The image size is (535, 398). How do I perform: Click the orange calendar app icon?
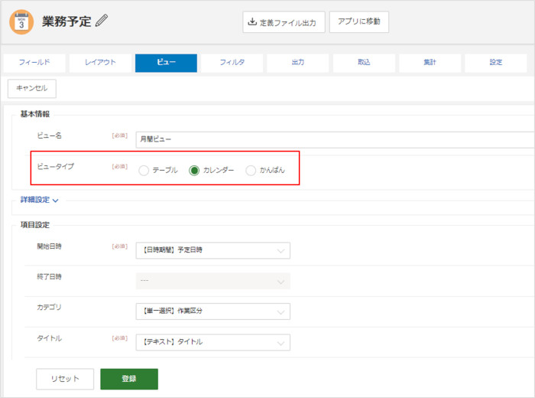(21, 22)
